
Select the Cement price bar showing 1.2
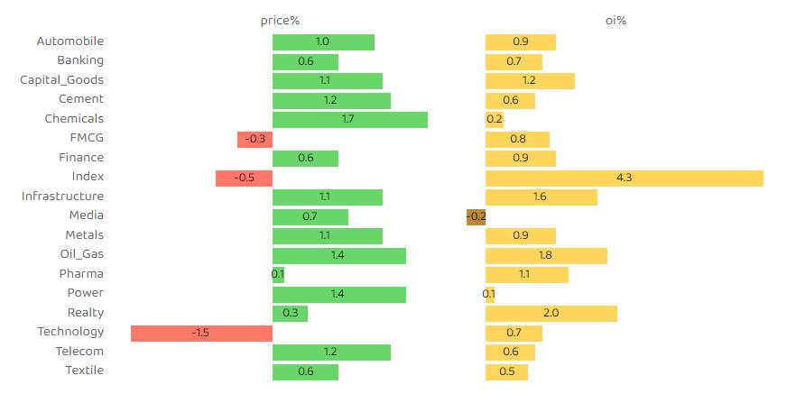tap(331, 100)
